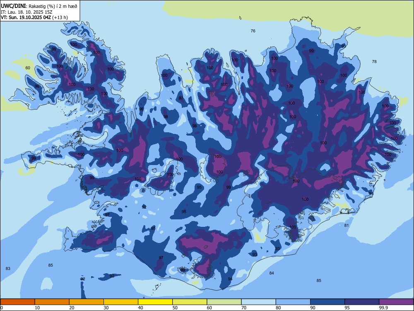This screenshot has width=414, height=311.
Task: Pick the yellow-green 50–60 legend swatch
Action: (190, 302)
